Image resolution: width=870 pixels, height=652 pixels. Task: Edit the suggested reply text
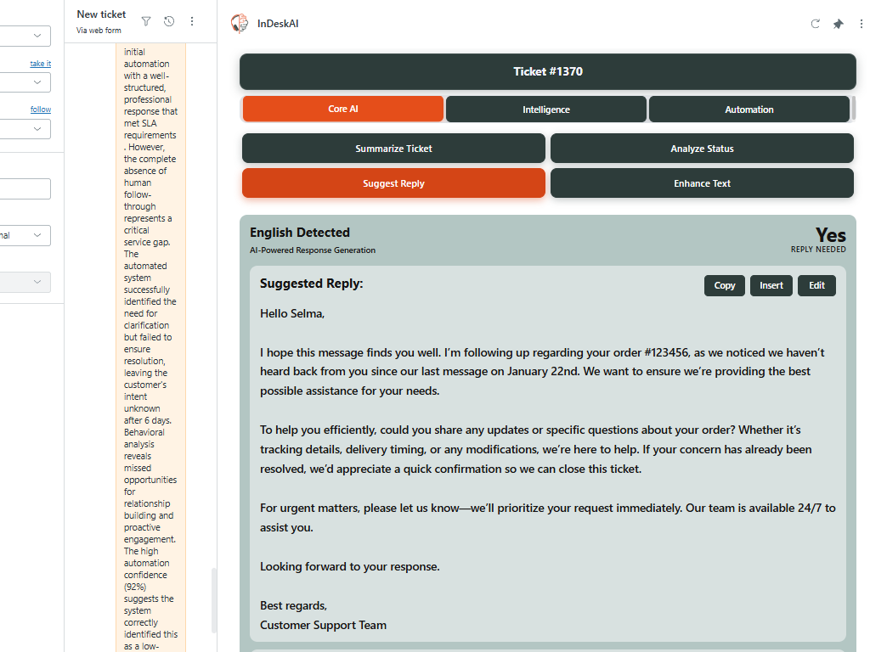coord(816,285)
